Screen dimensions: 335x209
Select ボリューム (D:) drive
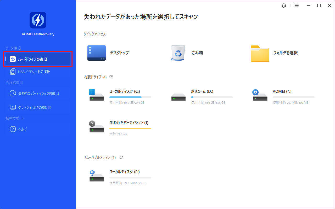[202, 91]
